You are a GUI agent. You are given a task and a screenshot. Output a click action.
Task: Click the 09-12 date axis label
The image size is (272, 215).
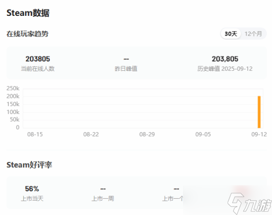[x=259, y=134]
